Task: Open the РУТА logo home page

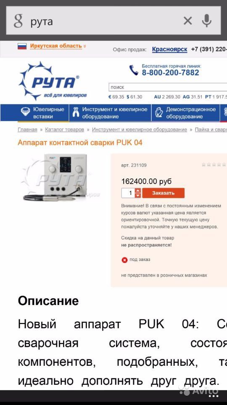Action: [53, 81]
